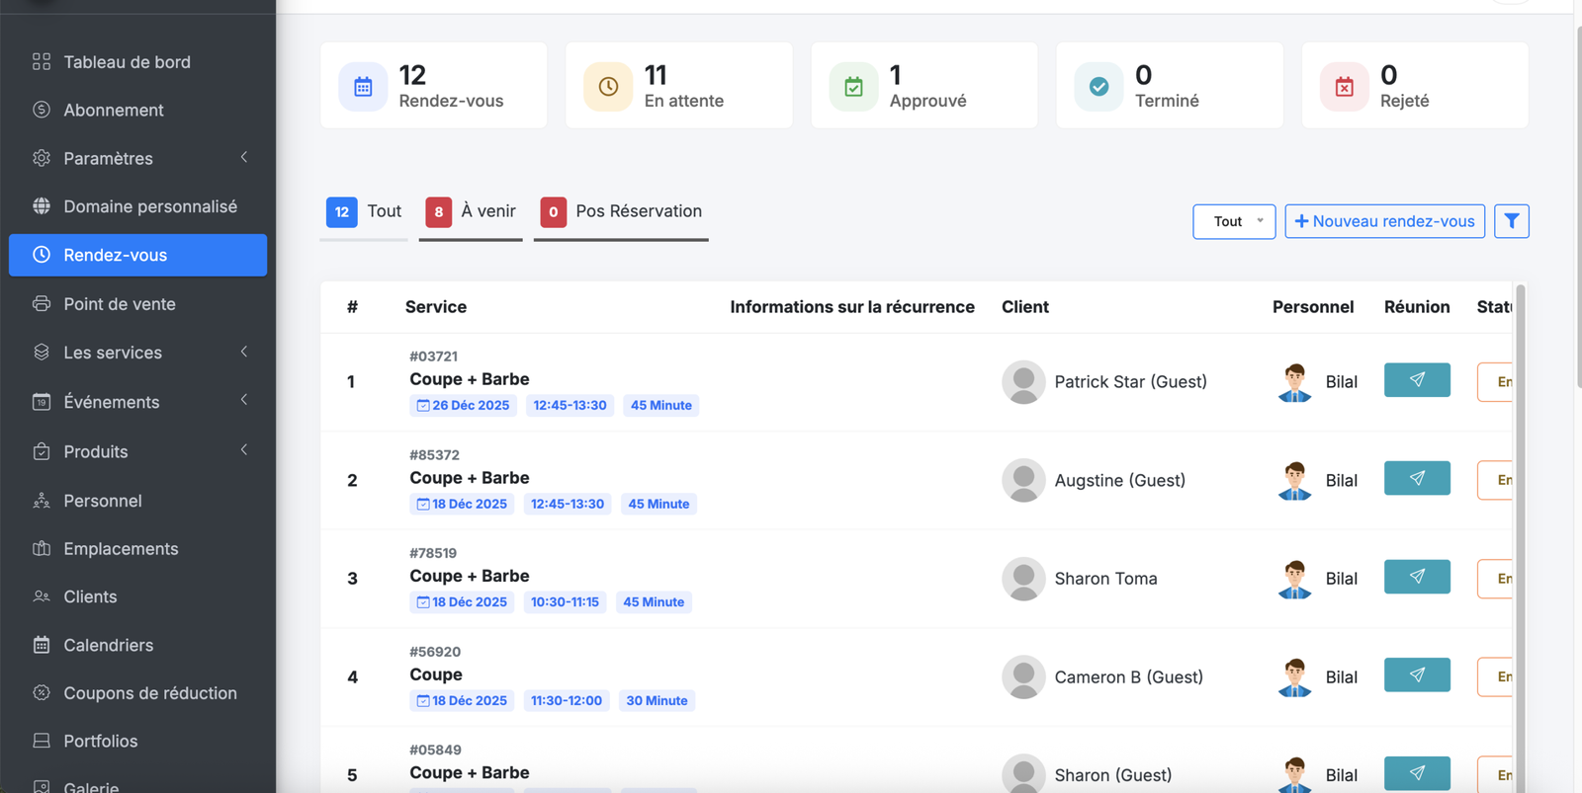The height and width of the screenshot is (793, 1582).
Task: Open the Tout status dropdown
Action: click(1233, 221)
